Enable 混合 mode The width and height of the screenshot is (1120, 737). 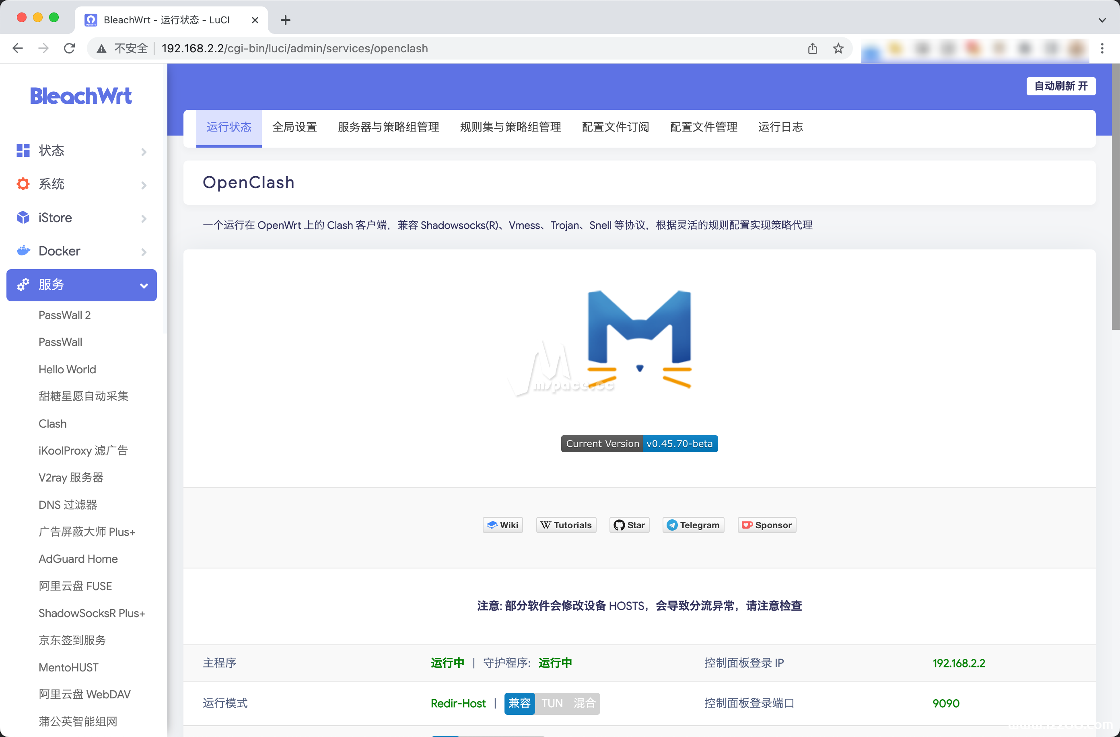(x=584, y=703)
